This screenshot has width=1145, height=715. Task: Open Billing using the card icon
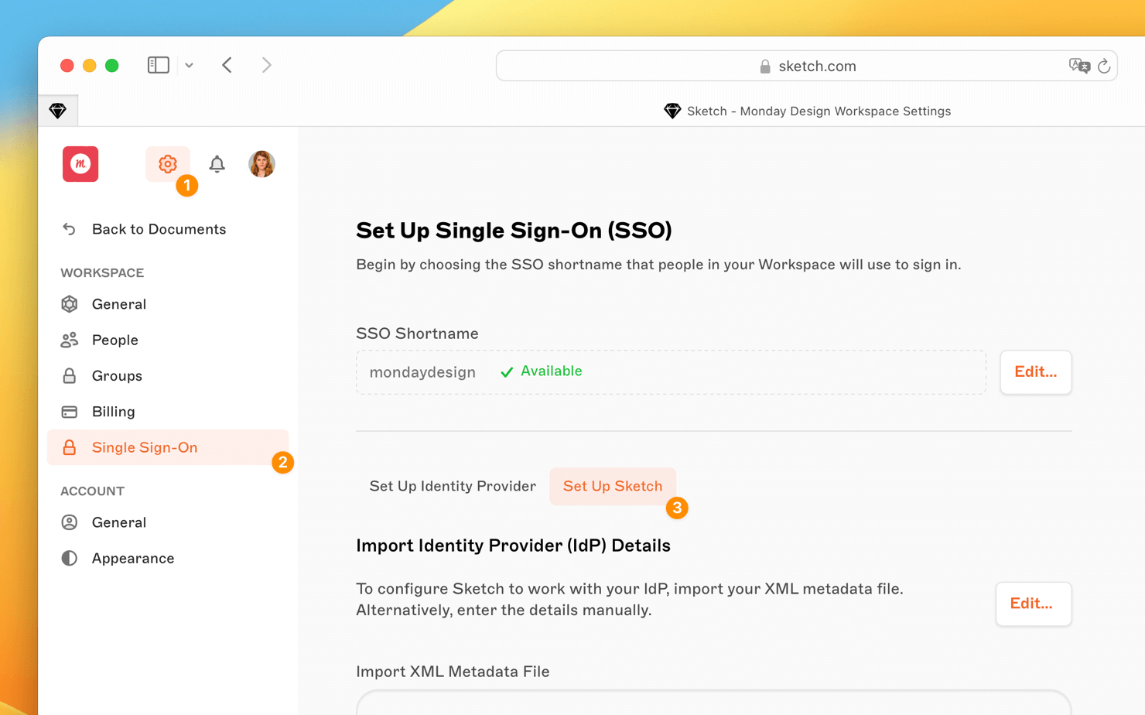click(70, 411)
